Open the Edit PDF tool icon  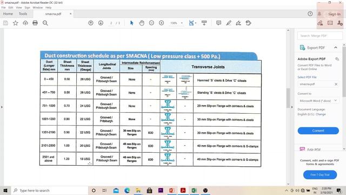pos(302,149)
